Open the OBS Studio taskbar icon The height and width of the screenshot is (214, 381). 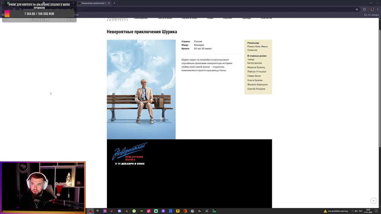coord(90,211)
